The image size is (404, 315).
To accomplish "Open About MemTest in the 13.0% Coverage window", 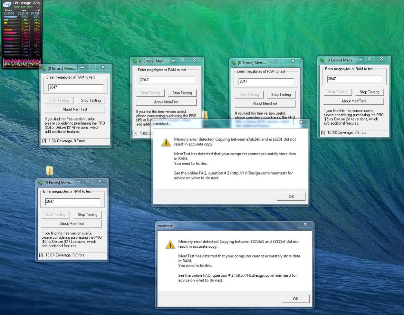I will pyautogui.click(x=72, y=224).
